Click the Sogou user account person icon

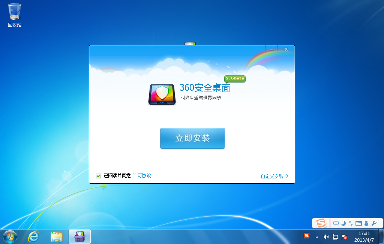click(366, 223)
